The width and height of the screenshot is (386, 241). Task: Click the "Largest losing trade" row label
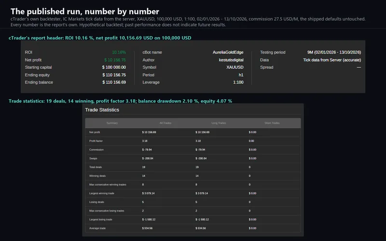coord(100,220)
